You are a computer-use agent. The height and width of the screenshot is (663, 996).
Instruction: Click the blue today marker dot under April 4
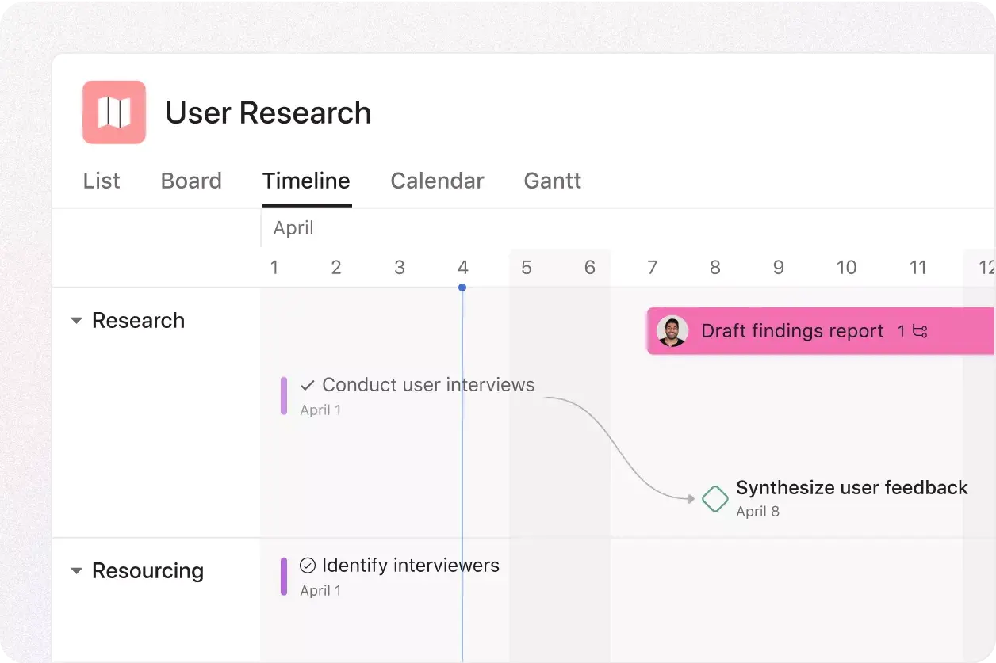[x=462, y=288]
